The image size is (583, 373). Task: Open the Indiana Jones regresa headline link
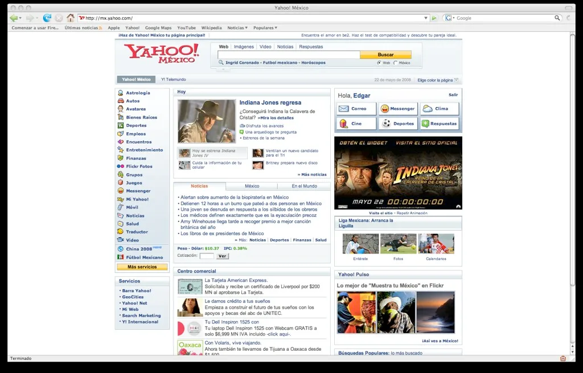point(270,103)
